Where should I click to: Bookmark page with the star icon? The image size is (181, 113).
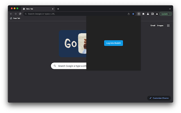pyautogui.click(x=133, y=14)
